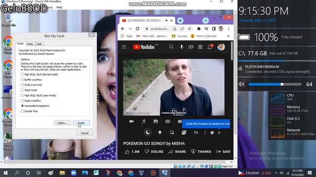This screenshot has height=177, width=316.
Task: Click the music note extension icon
Action: click(x=144, y=121)
